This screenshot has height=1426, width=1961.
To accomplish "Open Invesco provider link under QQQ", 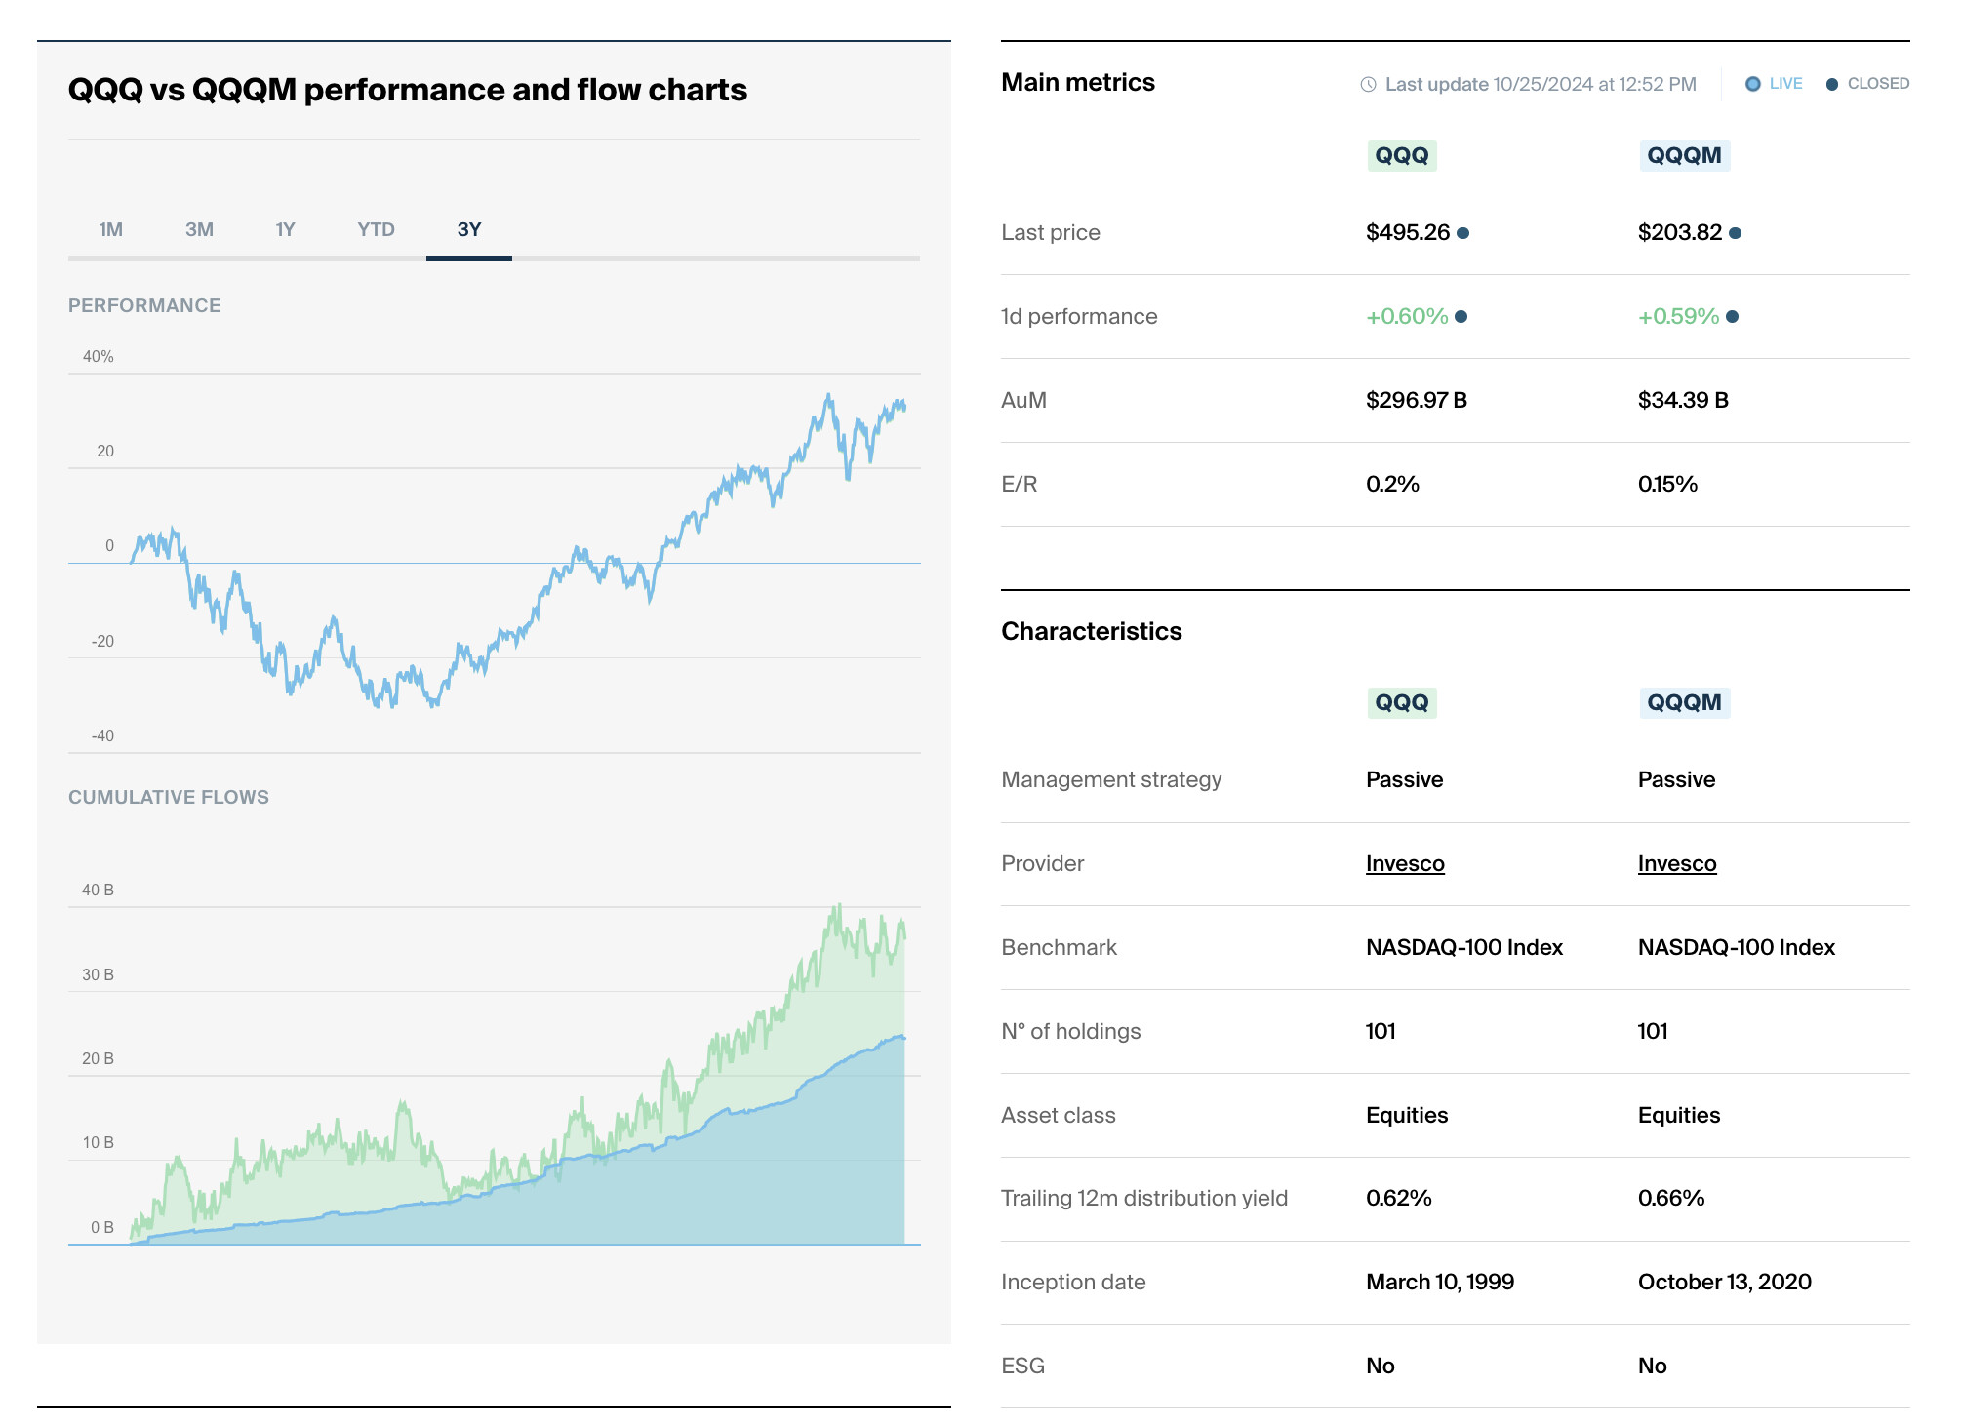I will tap(1405, 863).
